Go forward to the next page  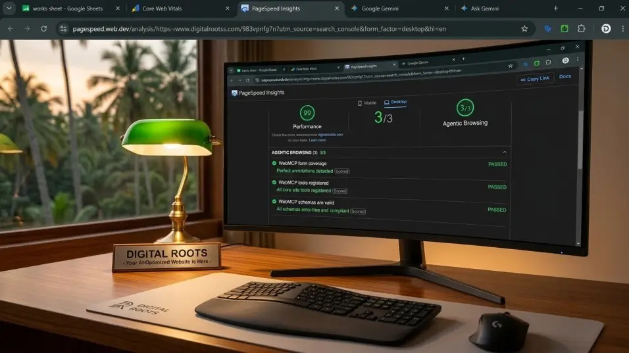point(27,29)
